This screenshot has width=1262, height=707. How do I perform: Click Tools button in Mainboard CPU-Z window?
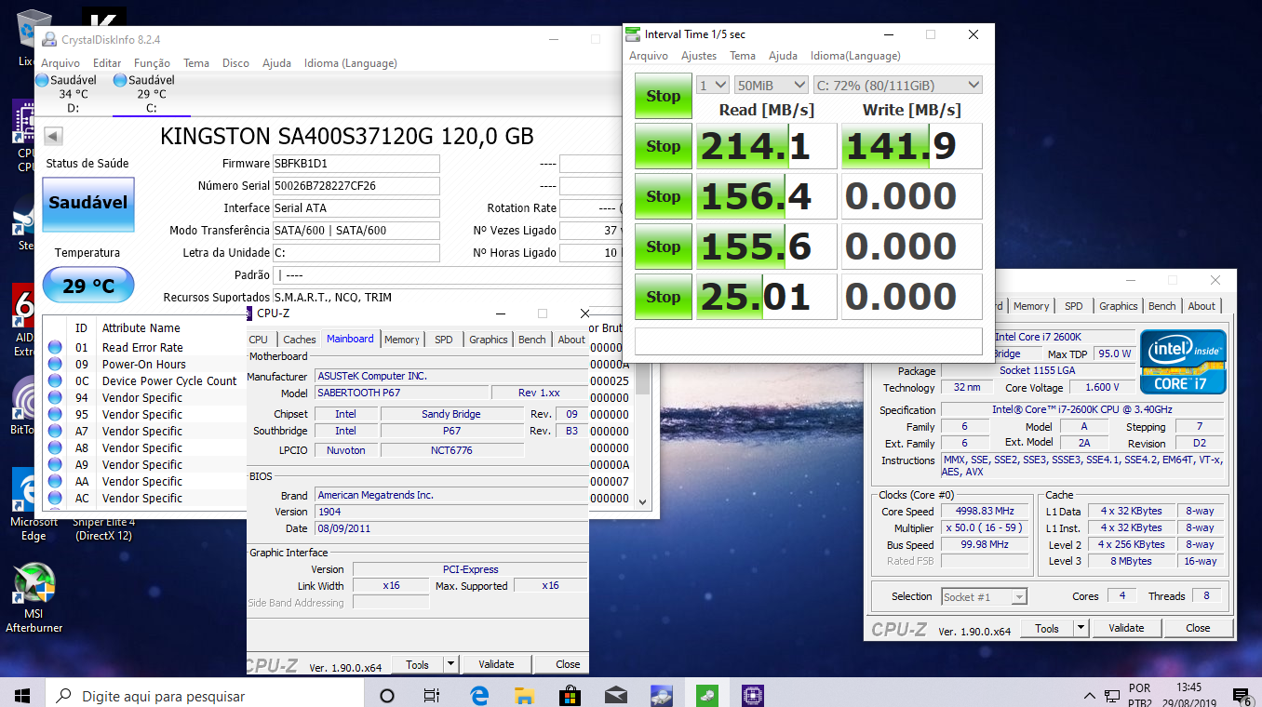pyautogui.click(x=417, y=664)
